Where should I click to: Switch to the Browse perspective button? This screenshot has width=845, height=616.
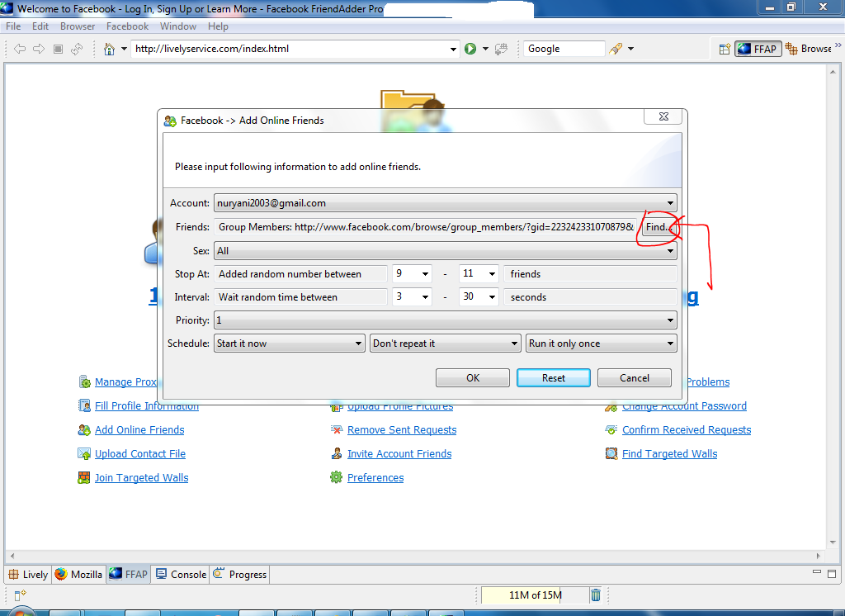tap(809, 49)
